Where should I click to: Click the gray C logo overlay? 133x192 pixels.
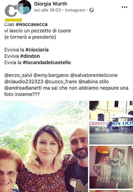[x=11, y=11]
